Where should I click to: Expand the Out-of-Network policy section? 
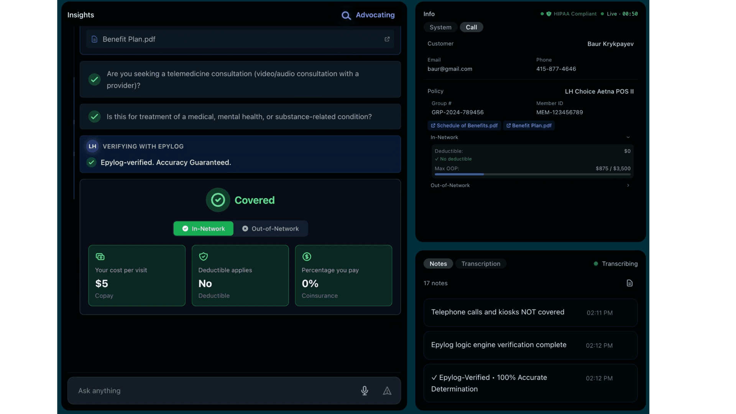pyautogui.click(x=628, y=185)
